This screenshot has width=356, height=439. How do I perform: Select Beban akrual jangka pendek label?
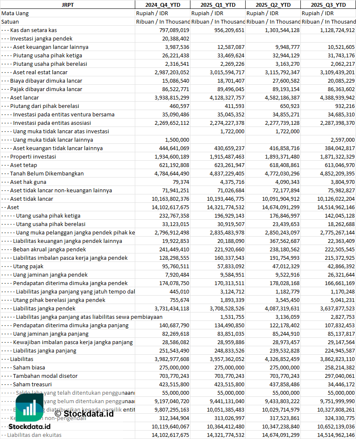pos(49,249)
